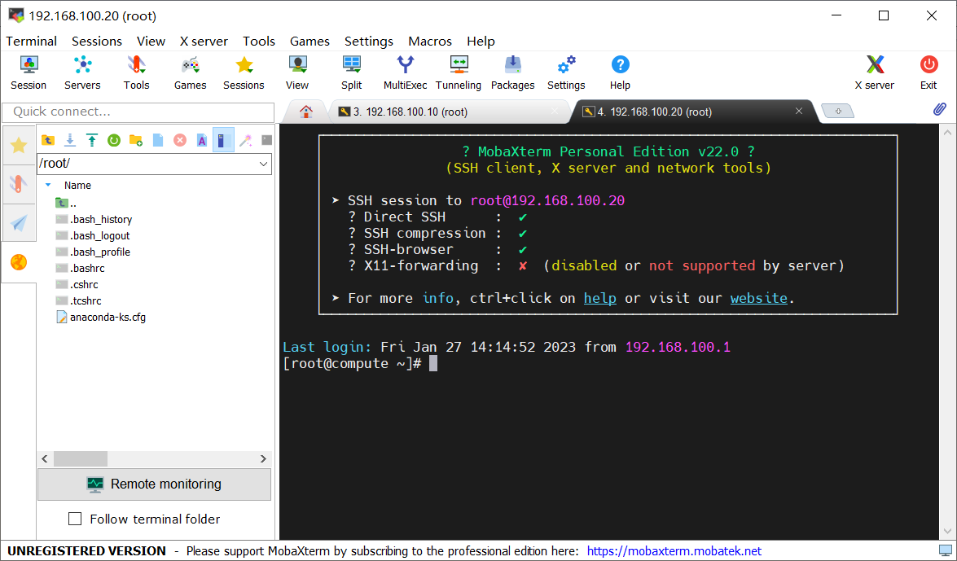Toggle the highlighted panel view button in SFTP toolbar
The width and height of the screenshot is (957, 561).
pos(223,140)
